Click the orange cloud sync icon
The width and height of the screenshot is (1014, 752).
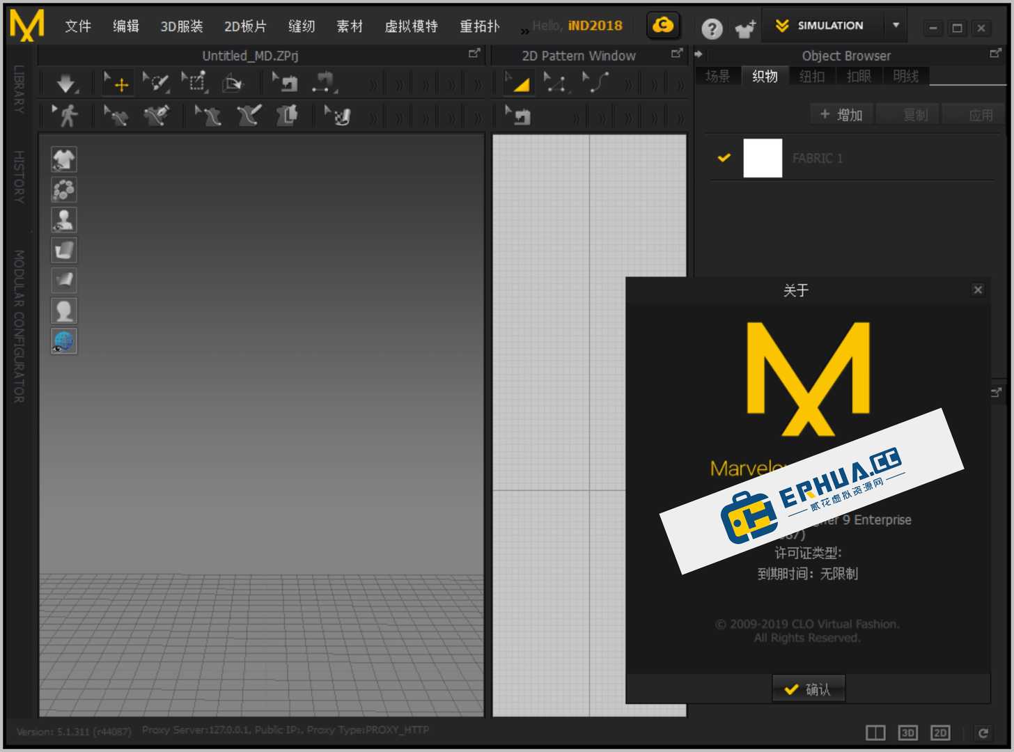coord(663,26)
